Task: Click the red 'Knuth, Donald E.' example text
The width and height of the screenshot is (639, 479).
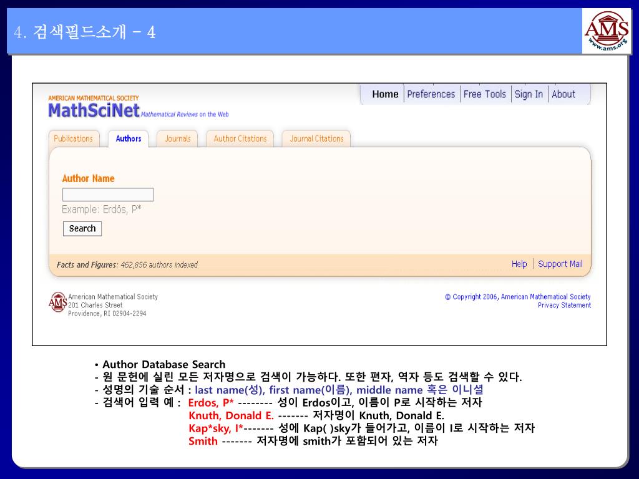Action: pos(231,415)
